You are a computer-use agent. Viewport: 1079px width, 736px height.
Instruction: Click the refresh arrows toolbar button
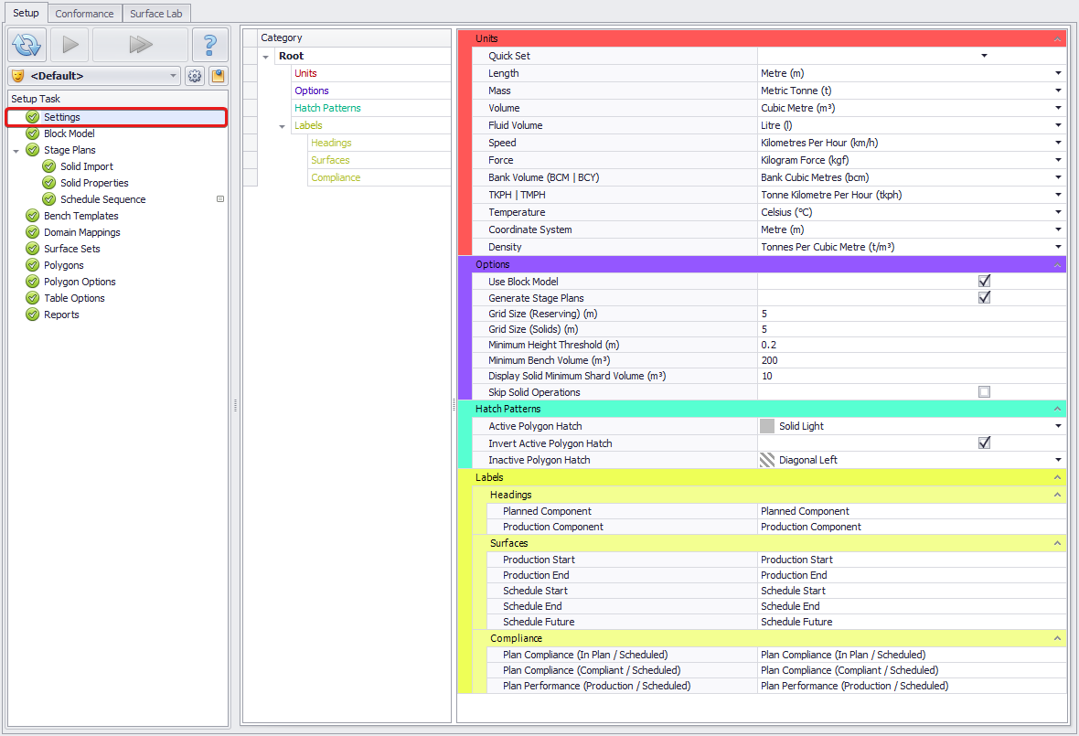(x=27, y=44)
